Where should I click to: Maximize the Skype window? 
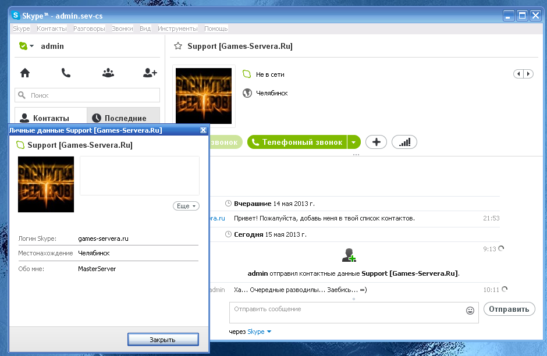pyautogui.click(x=522, y=16)
